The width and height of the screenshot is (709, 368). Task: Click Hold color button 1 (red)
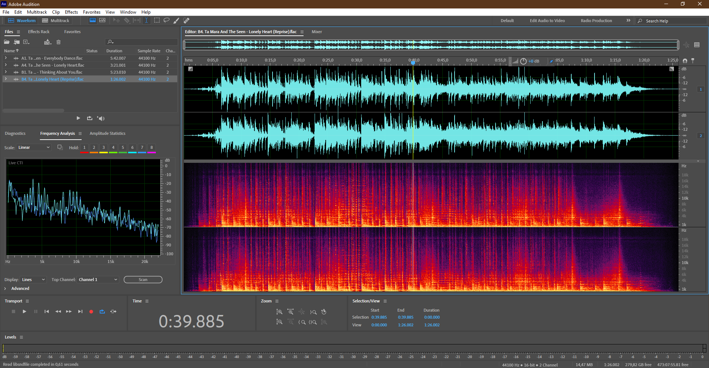pyautogui.click(x=84, y=148)
